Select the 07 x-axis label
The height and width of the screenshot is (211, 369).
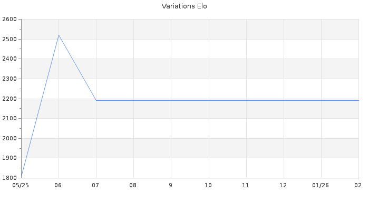[x=96, y=185]
